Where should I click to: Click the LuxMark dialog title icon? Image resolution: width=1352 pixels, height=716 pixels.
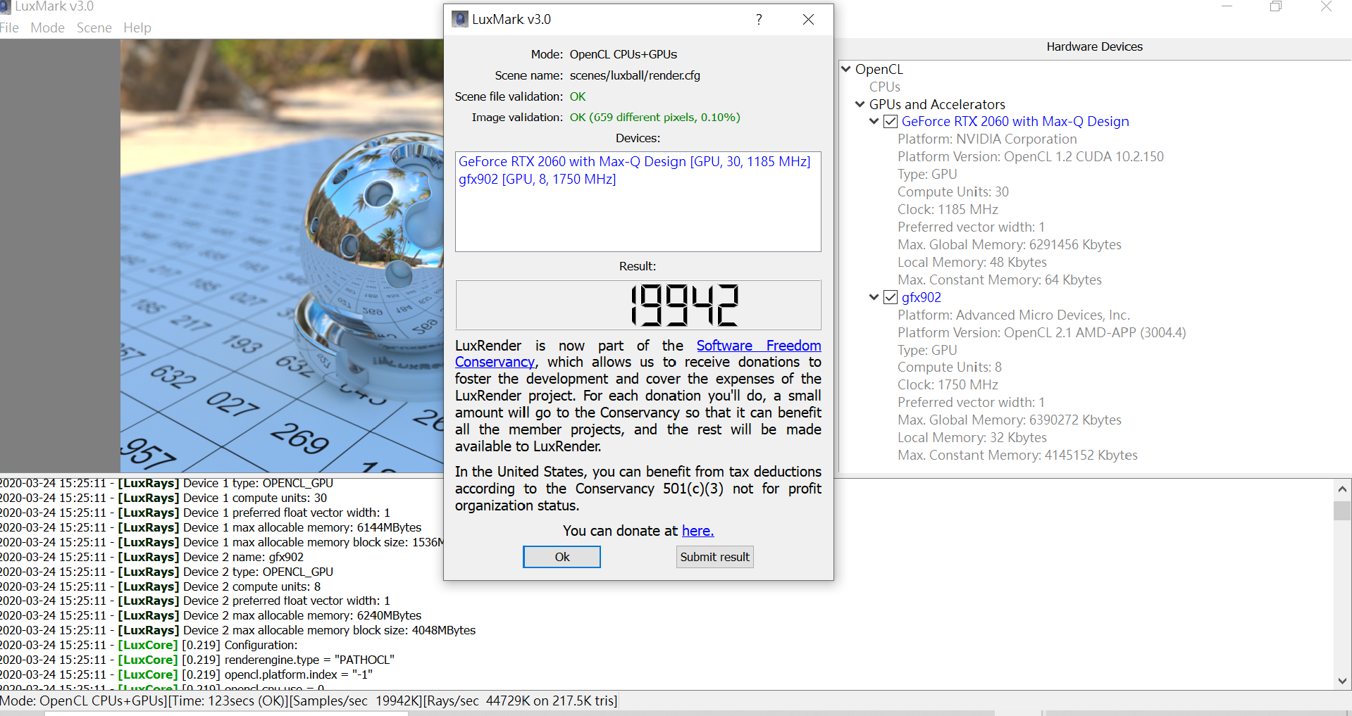click(x=460, y=20)
